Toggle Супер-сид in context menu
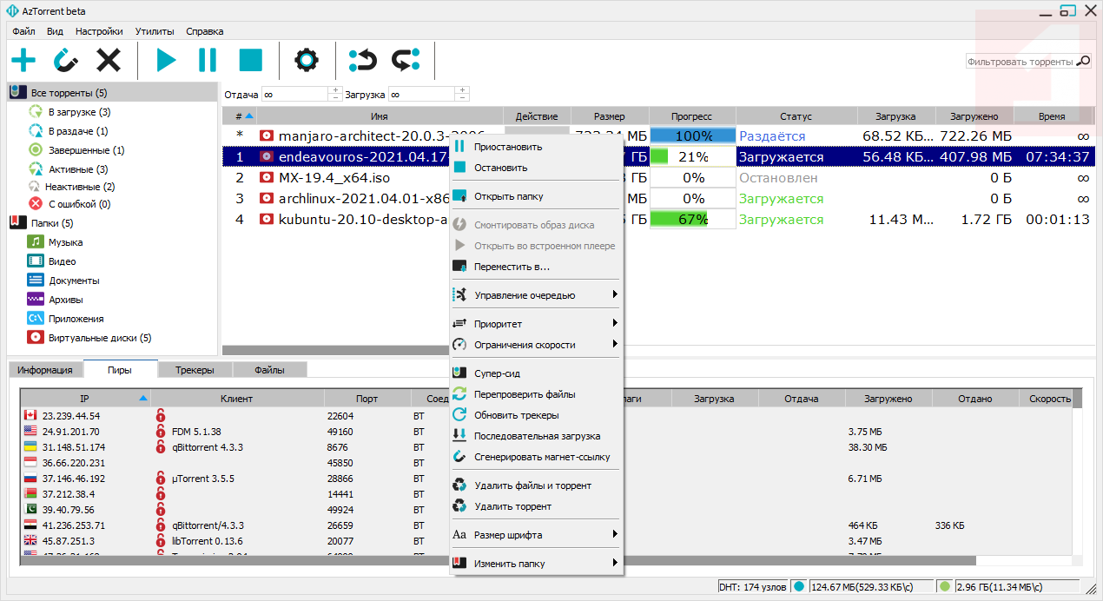This screenshot has height=601, width=1103. 496,373
